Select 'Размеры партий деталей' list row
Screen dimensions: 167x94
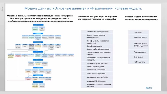click(97, 63)
